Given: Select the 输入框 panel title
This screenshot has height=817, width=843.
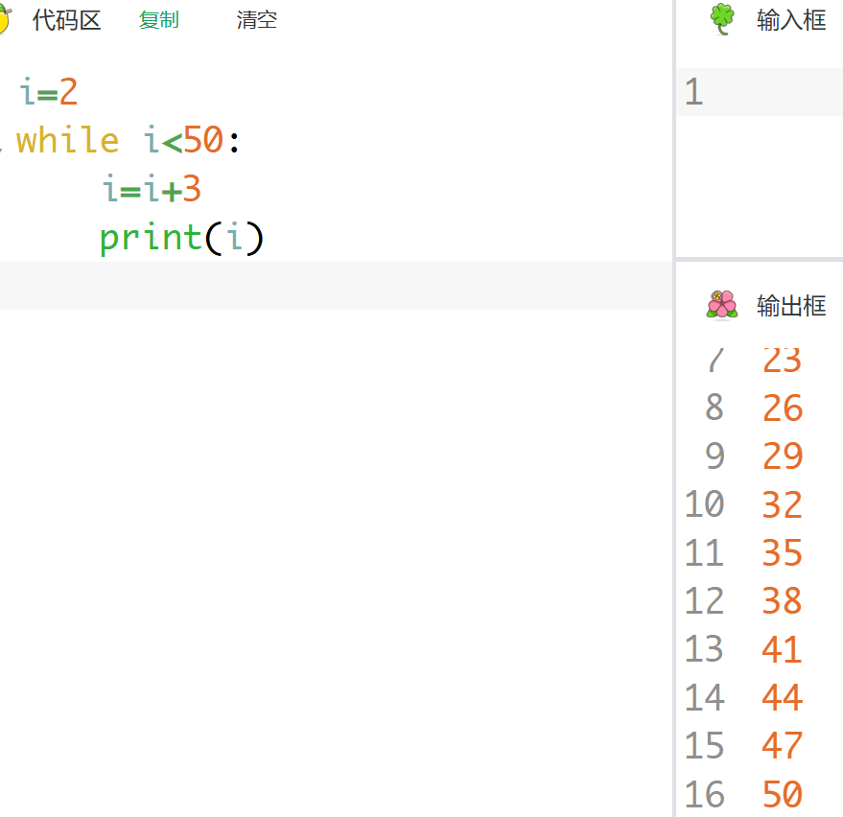Looking at the screenshot, I should pos(791,20).
